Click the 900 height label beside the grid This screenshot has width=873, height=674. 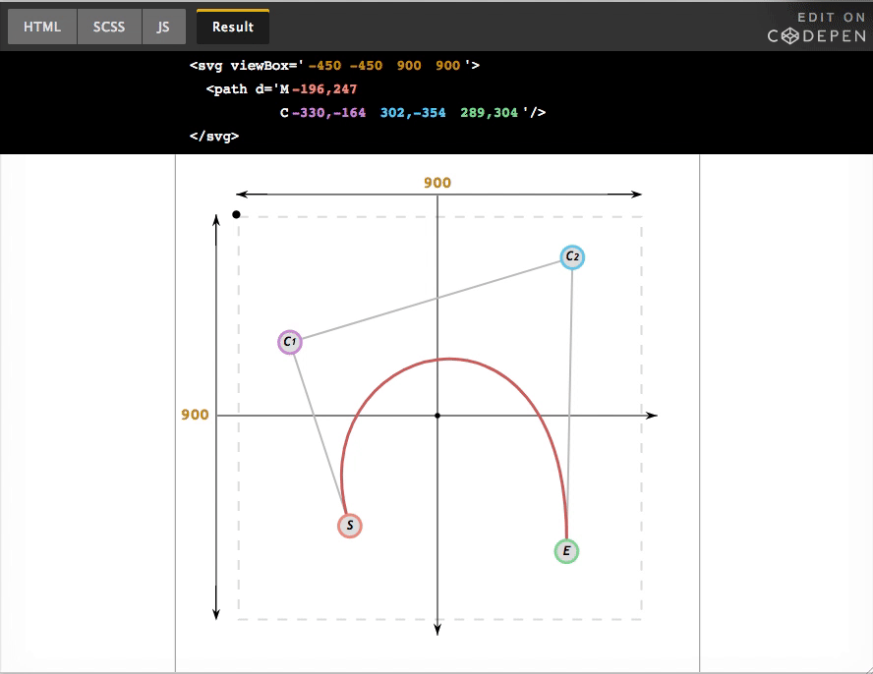point(195,415)
